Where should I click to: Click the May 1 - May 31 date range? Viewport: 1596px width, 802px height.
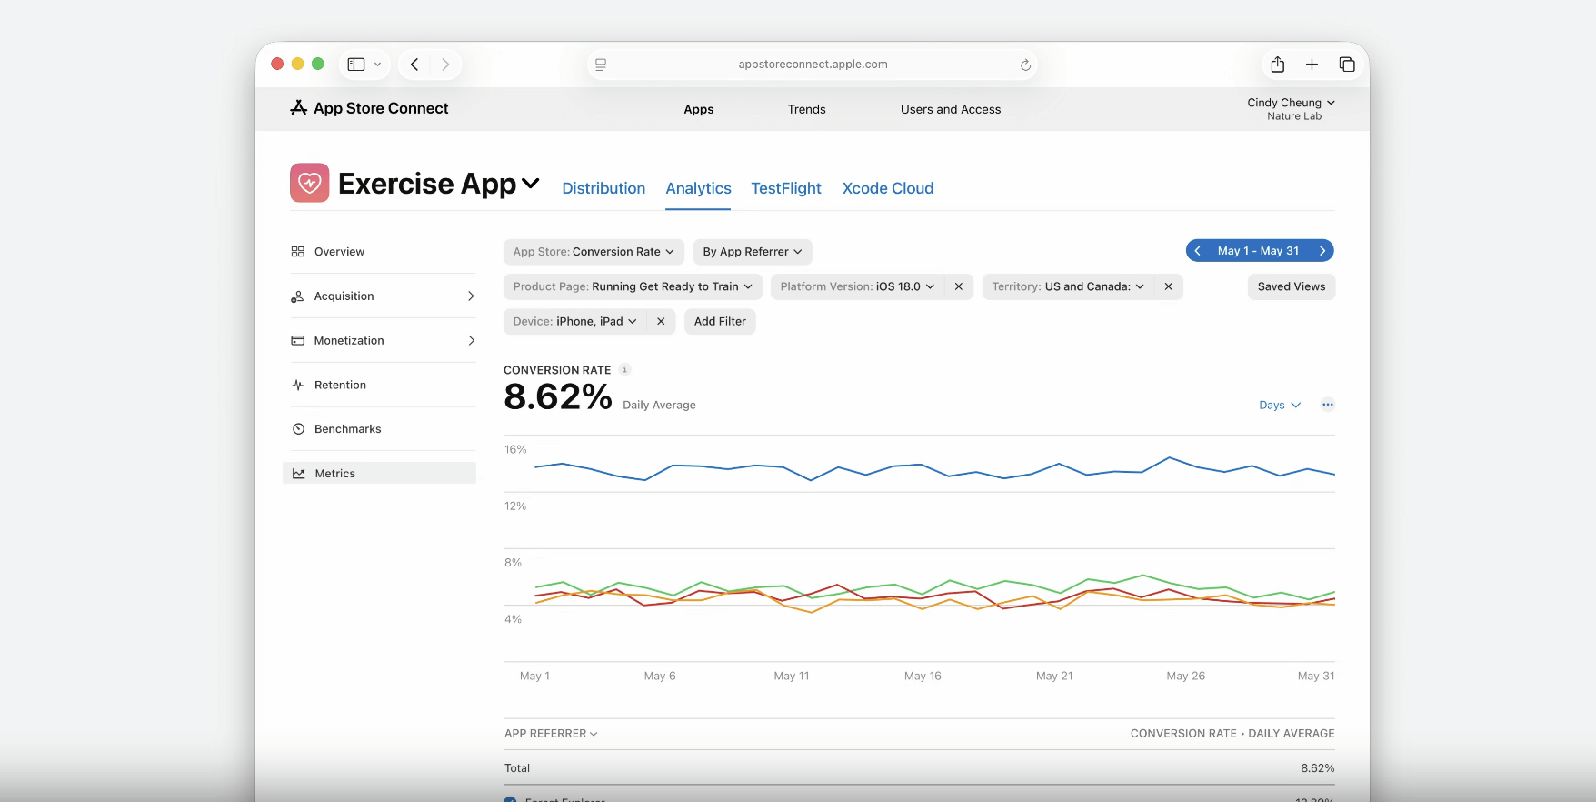[x=1259, y=251]
